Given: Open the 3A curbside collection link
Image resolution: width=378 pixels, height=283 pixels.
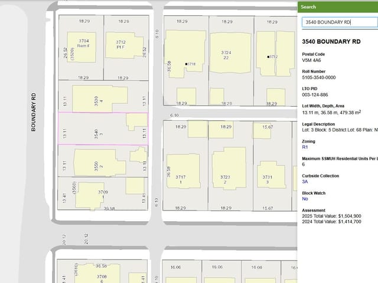Looking at the screenshot, I should 305,182.
